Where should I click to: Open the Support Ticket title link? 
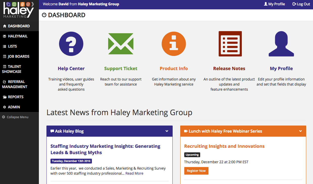[x=121, y=69]
